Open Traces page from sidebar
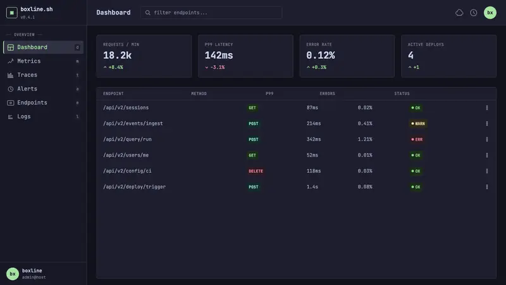 click(x=43, y=75)
